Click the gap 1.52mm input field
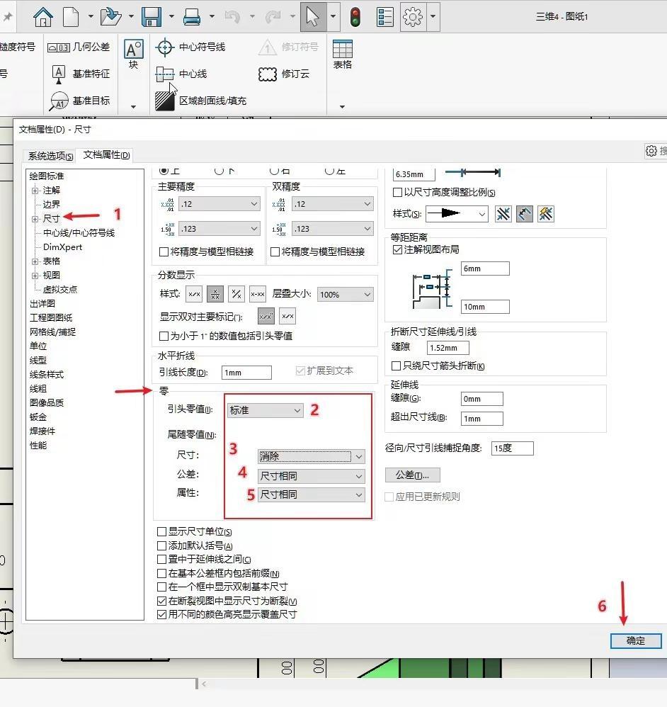Viewport: 667px width, 707px height. pyautogui.click(x=448, y=348)
